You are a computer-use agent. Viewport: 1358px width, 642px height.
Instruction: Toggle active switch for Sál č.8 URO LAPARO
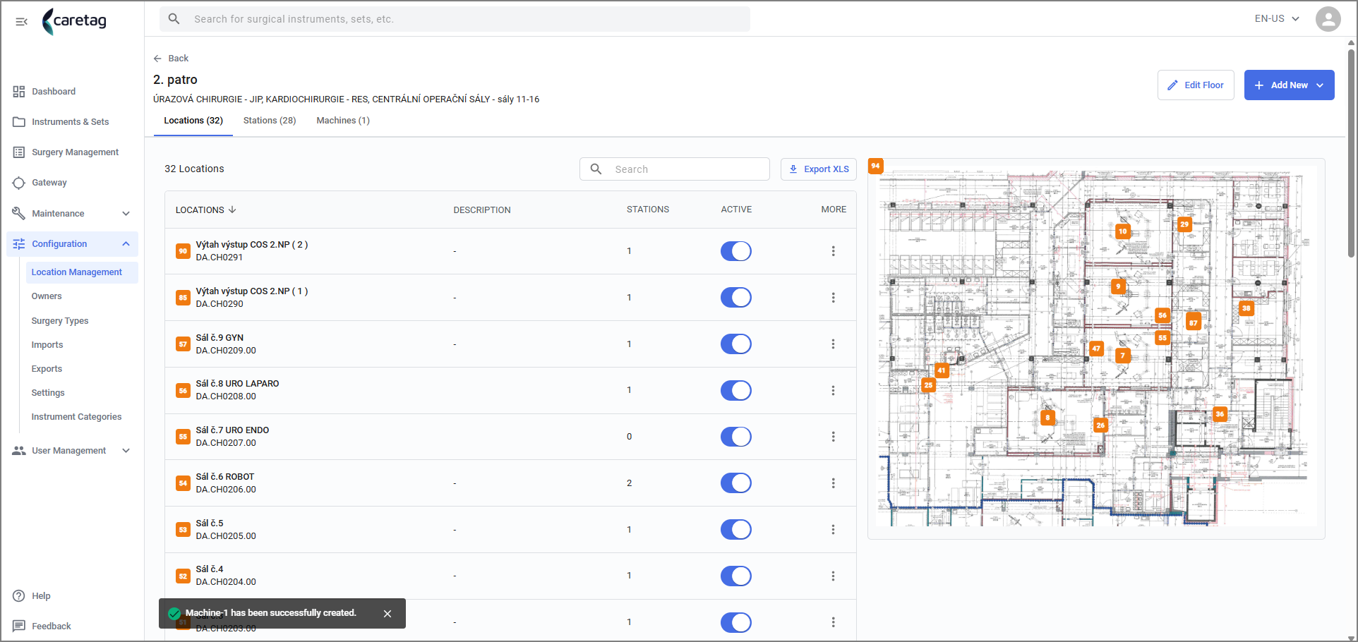point(735,390)
